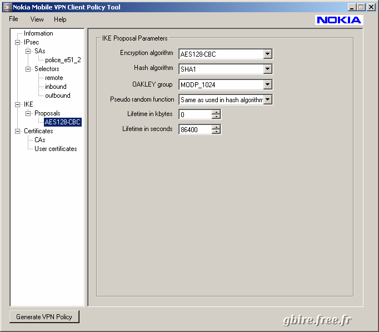The image size is (379, 332).
Task: Click the SAs tree label
Action: click(x=40, y=51)
